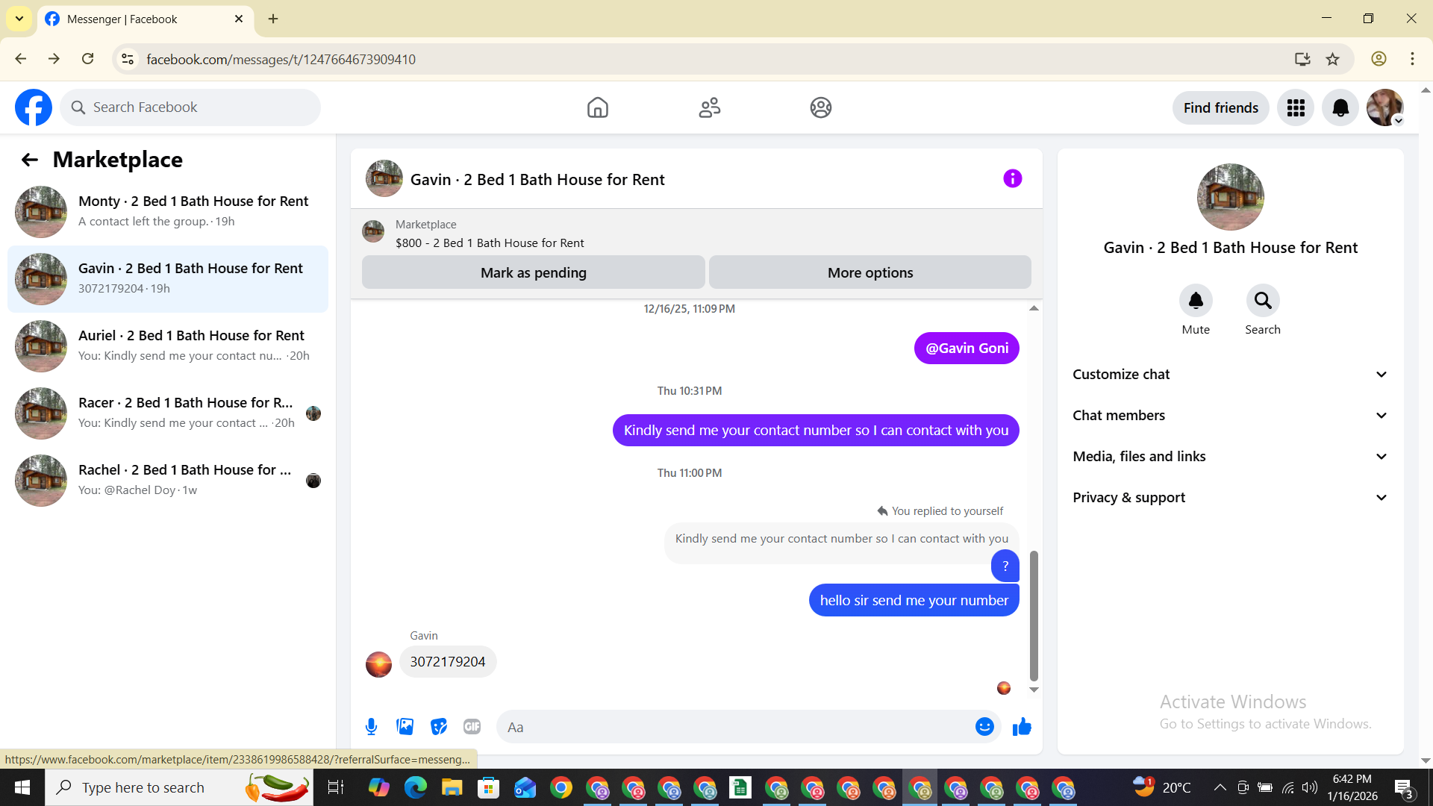Click the purple conversation info icon
1433x806 pixels.
1012,178
